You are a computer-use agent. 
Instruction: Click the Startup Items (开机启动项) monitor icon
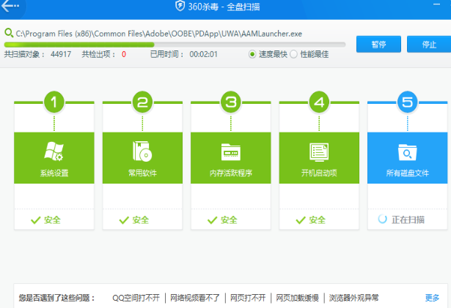point(319,151)
